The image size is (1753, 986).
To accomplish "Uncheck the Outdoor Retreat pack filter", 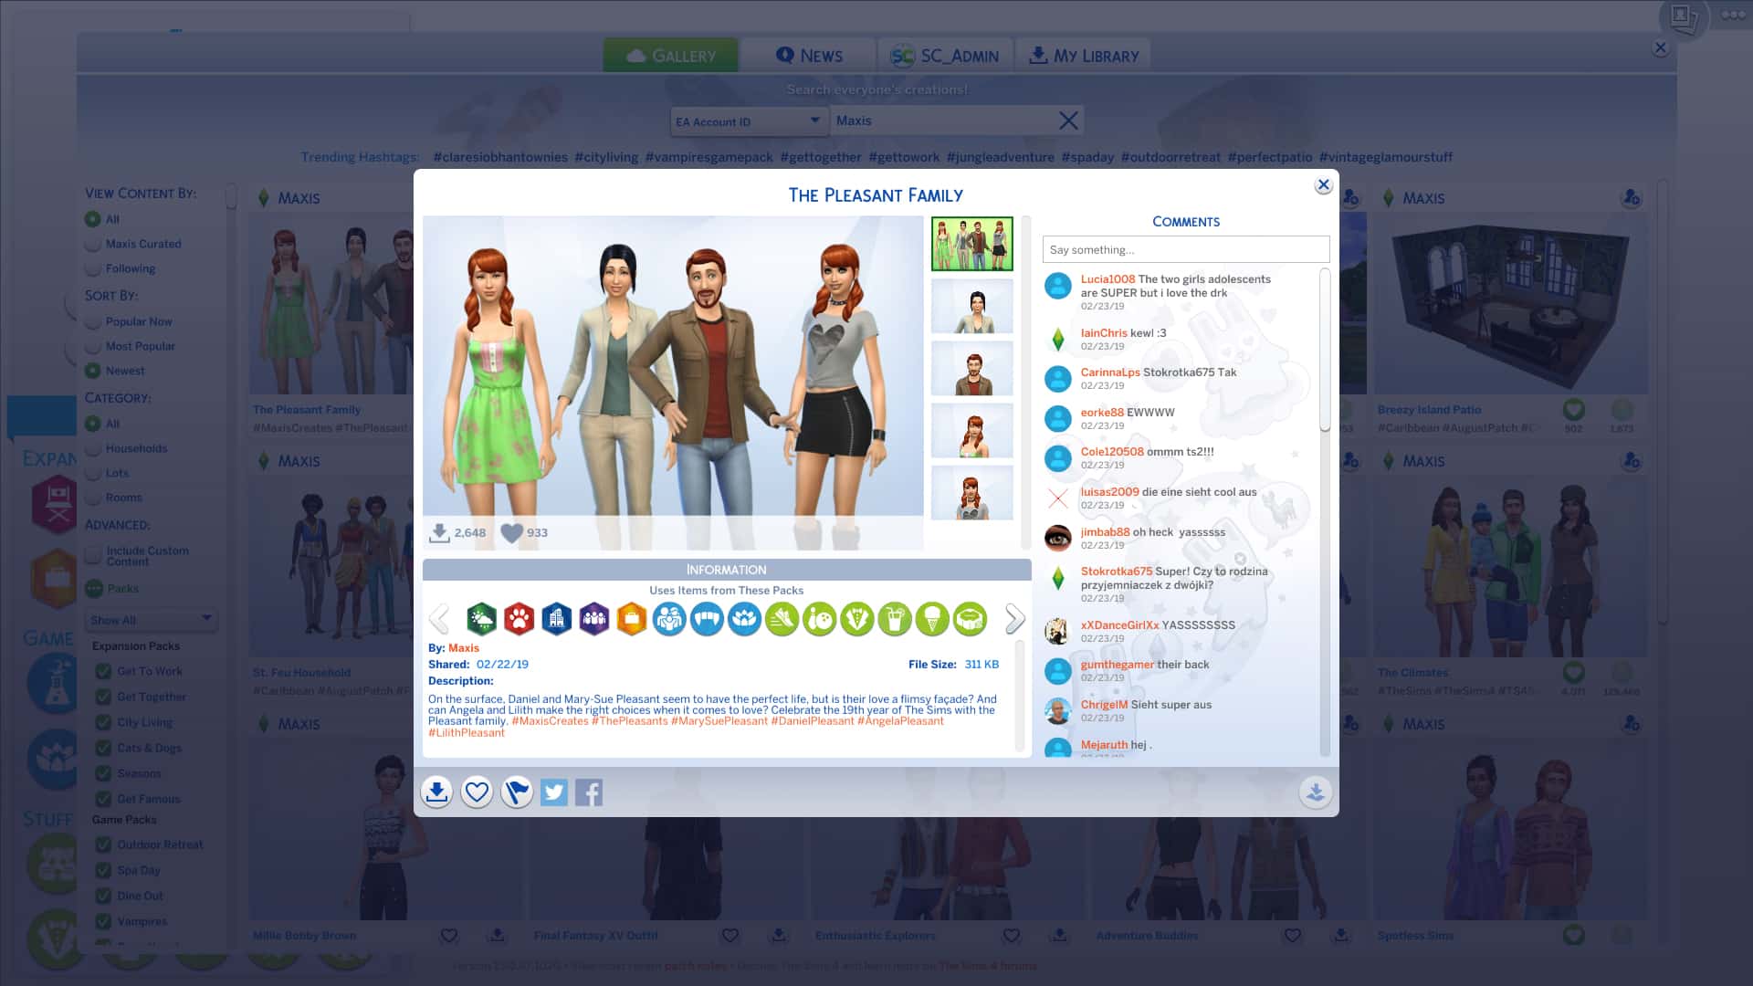I will [x=103, y=844].
